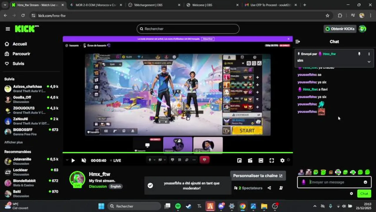Insert the first quick emote above the chat input
This screenshot has height=212, width=376.
coord(301,172)
